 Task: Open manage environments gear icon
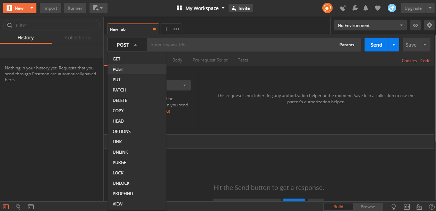pos(429,25)
